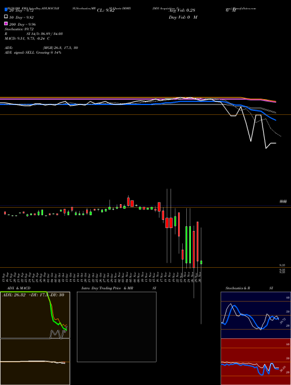Screen dimensions: 291x385
Task: Click the 'Intra Day Trading Price & MR' title
Action: pyautogui.click(x=107, y=288)
